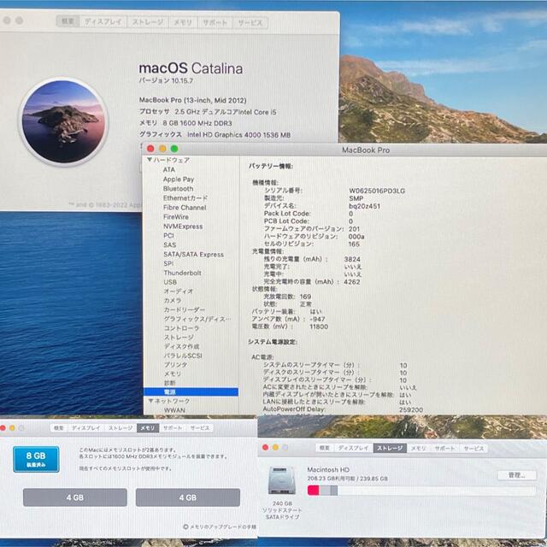Select ATA in the hardware sidebar
Image resolution: width=547 pixels, height=547 pixels.
tap(169, 169)
